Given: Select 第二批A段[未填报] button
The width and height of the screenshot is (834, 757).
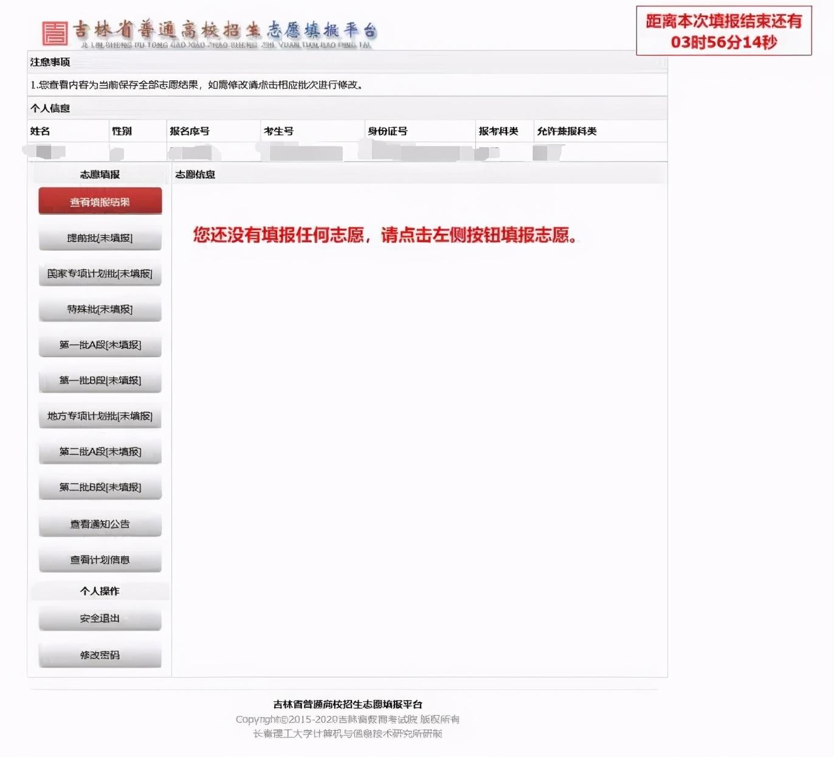Looking at the screenshot, I should tap(100, 452).
